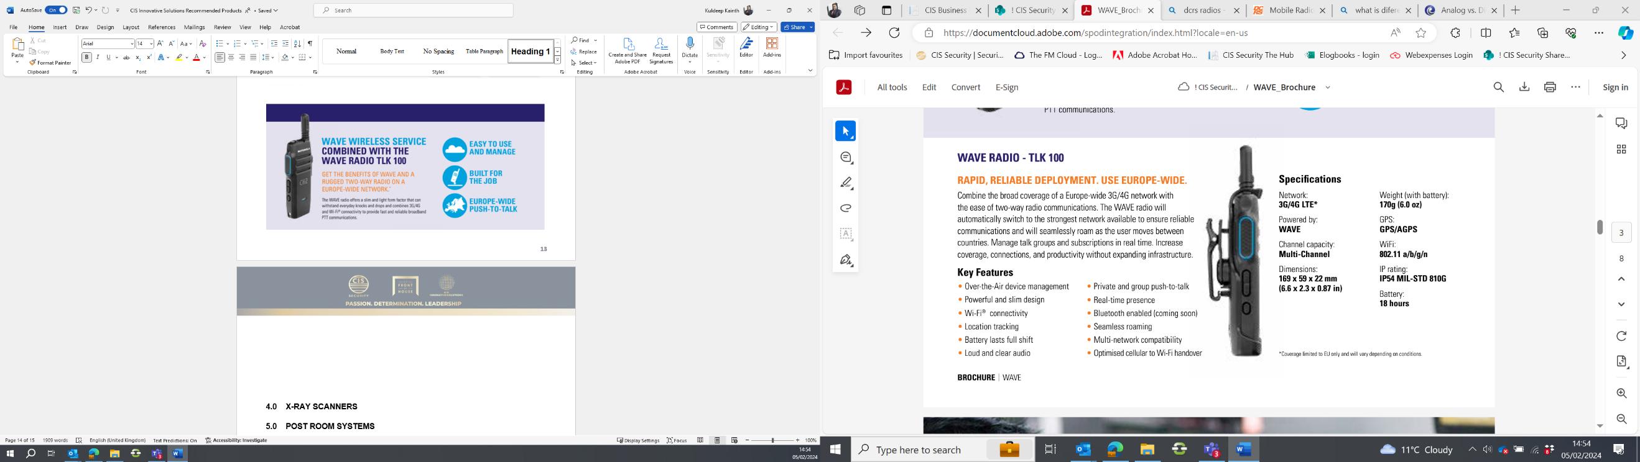
Task: Toggle Subscript formatting in Word
Action: pos(138,57)
